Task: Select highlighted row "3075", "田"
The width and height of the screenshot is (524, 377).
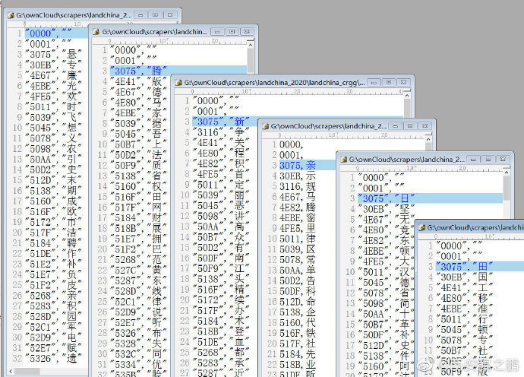Action: pyautogui.click(x=479, y=267)
